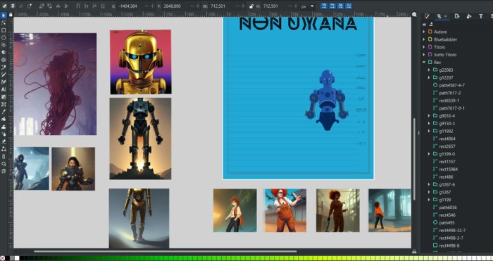493x261 pixels.
Task: Click the gold robot head image
Action: (141, 62)
